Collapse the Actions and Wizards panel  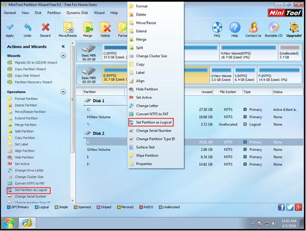coord(63,46)
